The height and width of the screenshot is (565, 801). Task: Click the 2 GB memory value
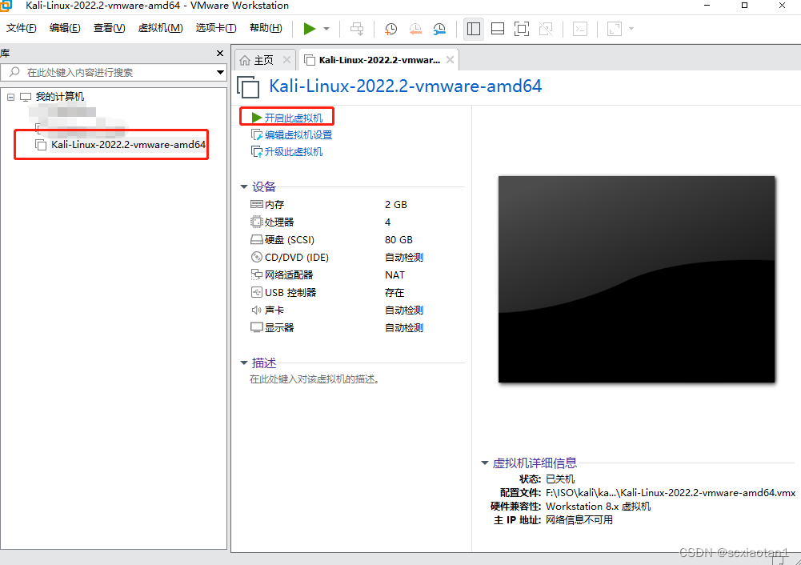coord(396,204)
